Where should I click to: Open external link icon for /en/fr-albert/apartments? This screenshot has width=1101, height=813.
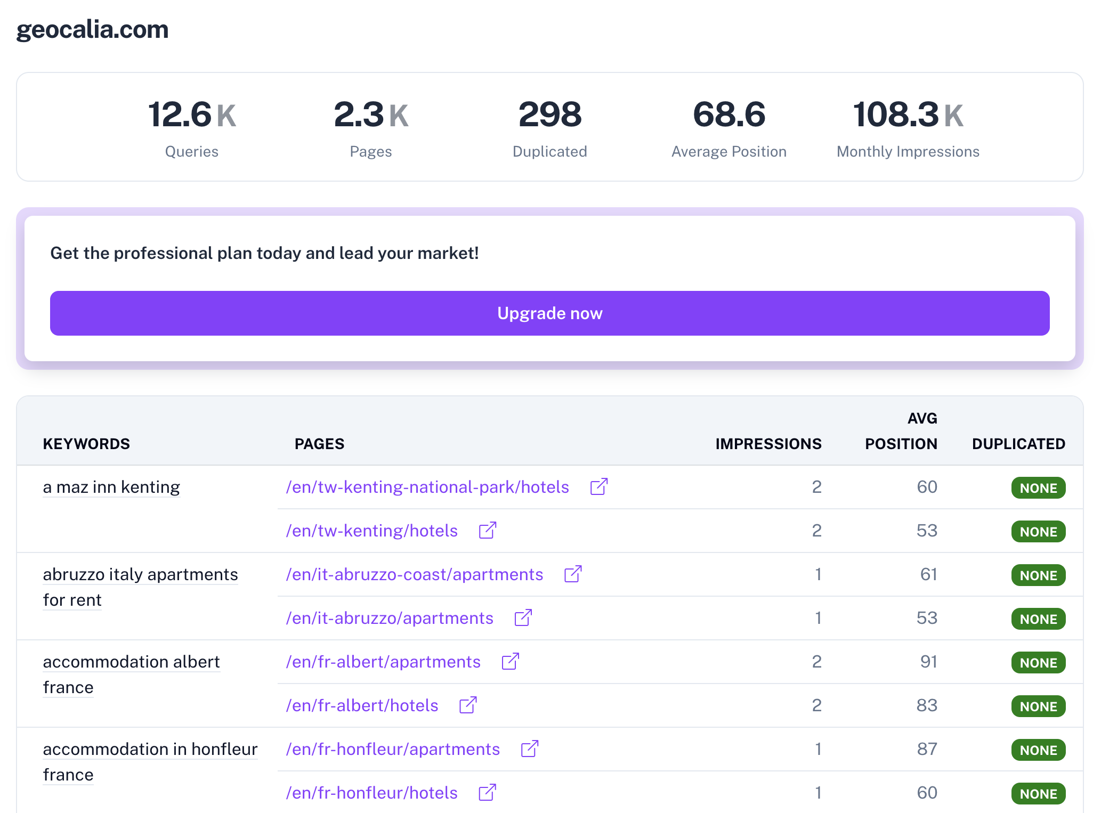pos(511,661)
